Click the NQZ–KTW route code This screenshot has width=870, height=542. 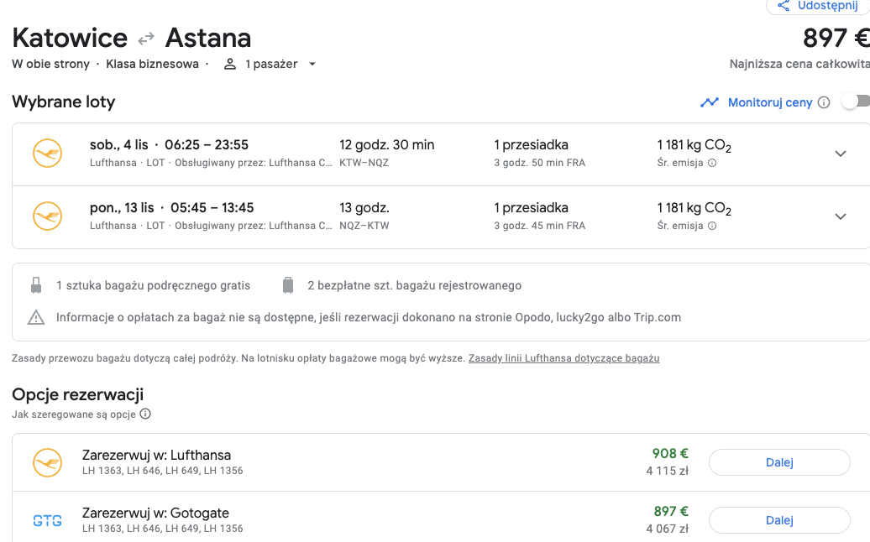tap(364, 226)
